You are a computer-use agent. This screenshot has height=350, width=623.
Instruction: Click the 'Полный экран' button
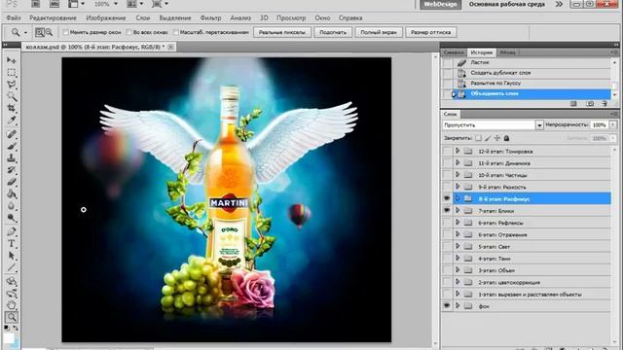pyautogui.click(x=379, y=32)
